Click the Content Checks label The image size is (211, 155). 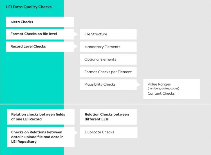[x=161, y=94]
